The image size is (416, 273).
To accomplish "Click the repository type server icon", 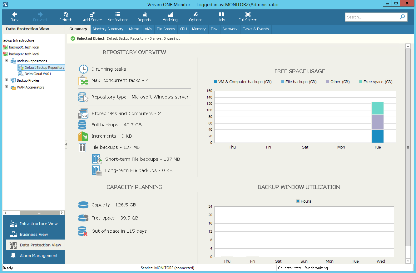I will [x=83, y=97].
